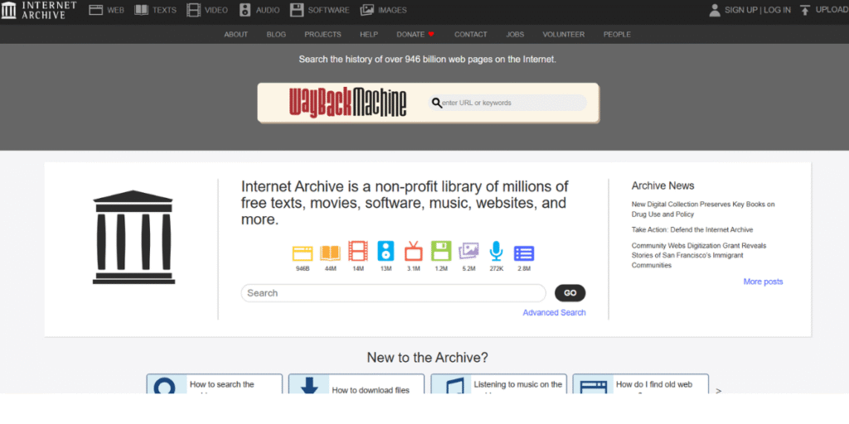The height and width of the screenshot is (424, 849).
Task: Open the Web section icon in navbar
Action: pos(96,10)
